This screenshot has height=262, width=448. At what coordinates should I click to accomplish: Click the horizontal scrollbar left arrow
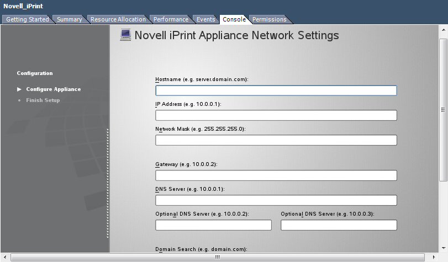coord(4,257)
